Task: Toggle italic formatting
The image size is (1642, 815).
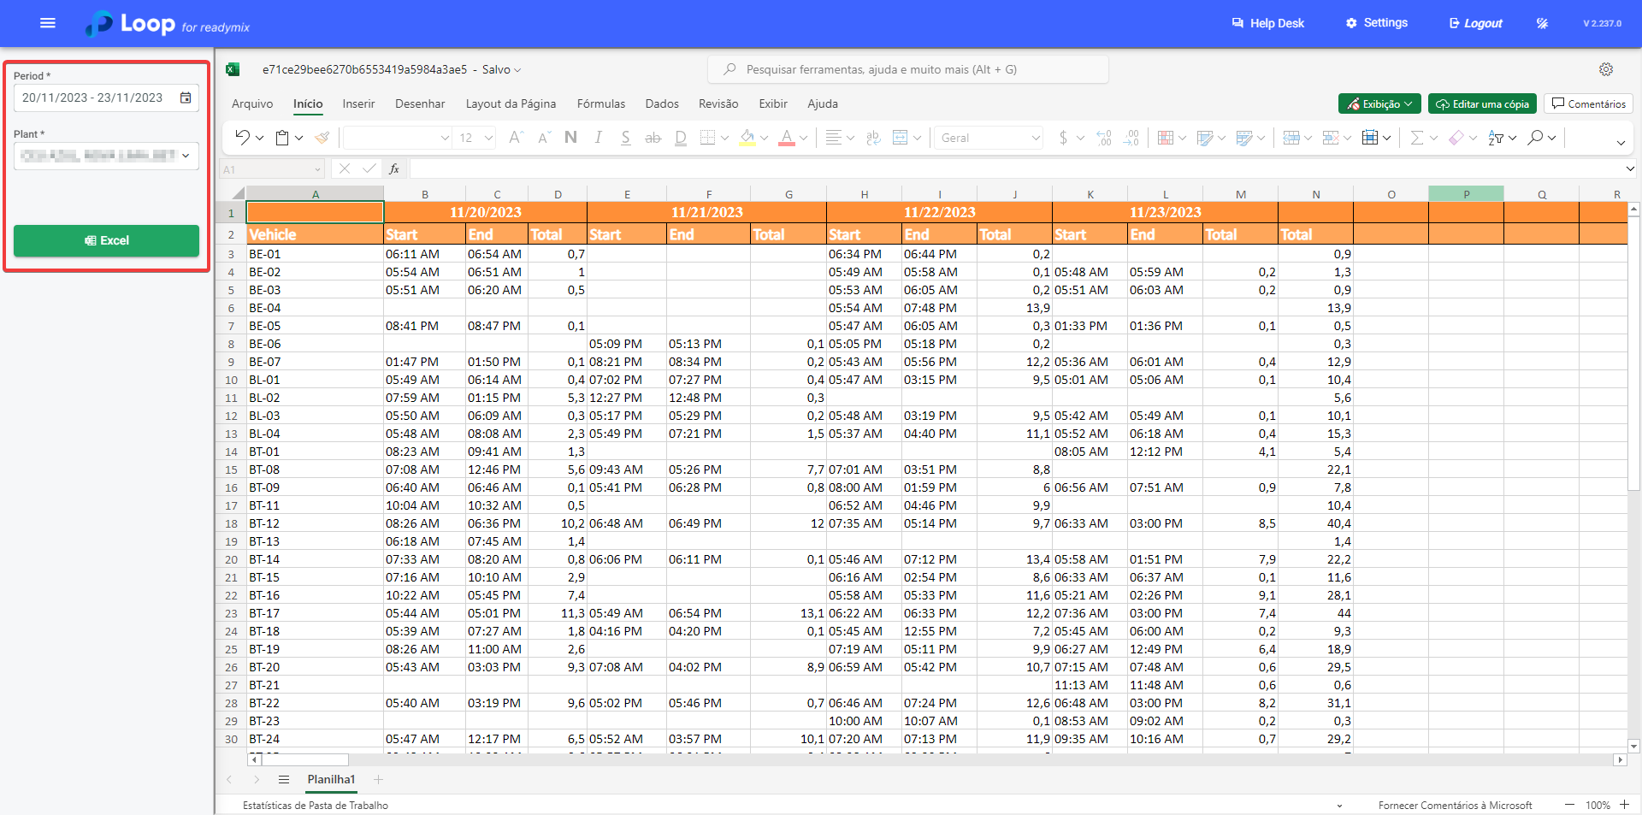Action: pyautogui.click(x=598, y=138)
